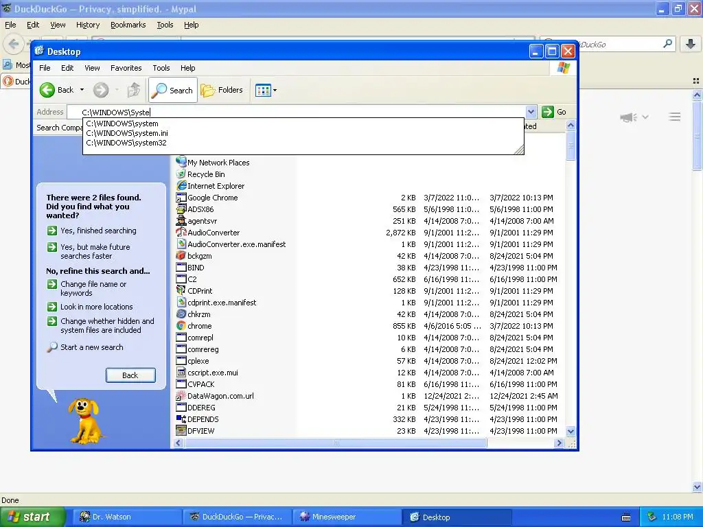Click the Back button in search pane
The width and height of the screenshot is (703, 527).
click(x=130, y=375)
